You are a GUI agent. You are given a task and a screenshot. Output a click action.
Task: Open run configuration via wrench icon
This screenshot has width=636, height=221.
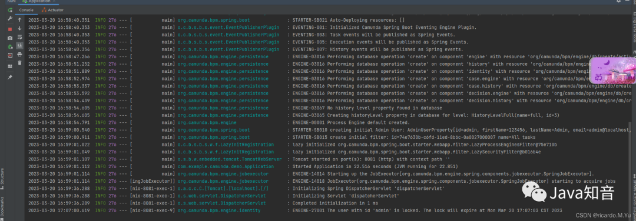(10, 19)
